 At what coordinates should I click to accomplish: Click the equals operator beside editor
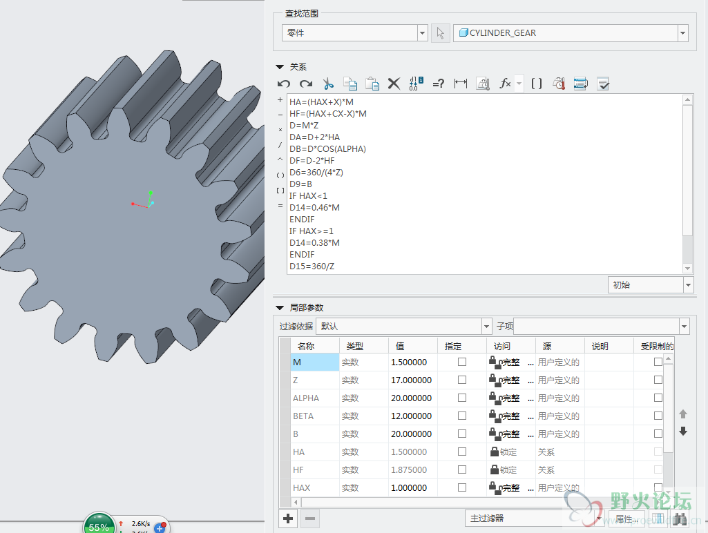click(x=280, y=206)
